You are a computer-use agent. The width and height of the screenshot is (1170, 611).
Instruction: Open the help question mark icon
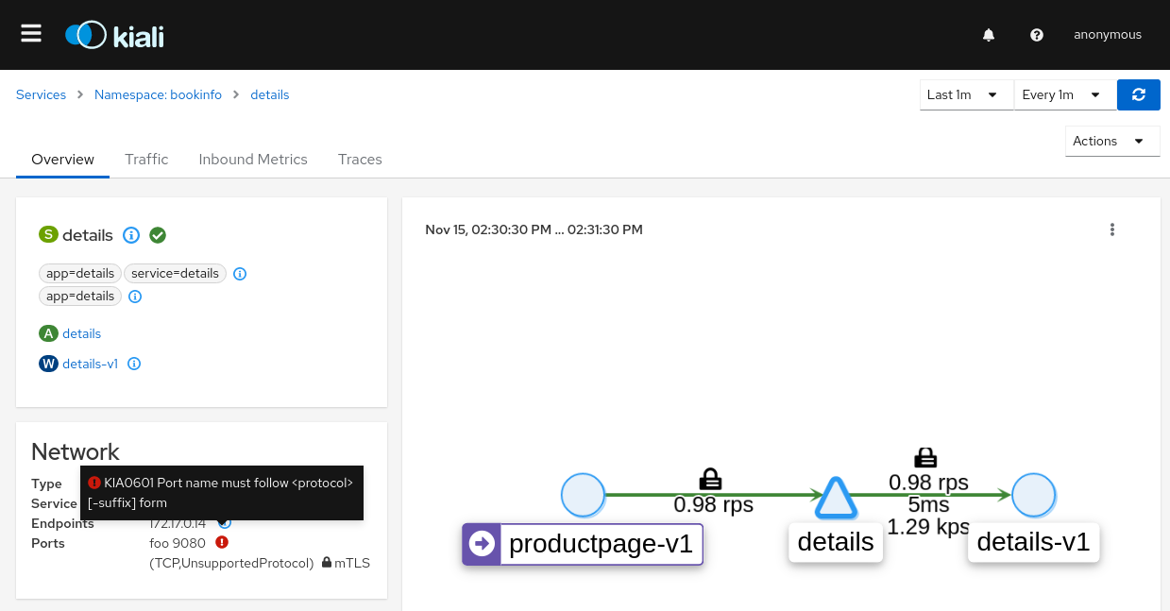[1037, 35]
